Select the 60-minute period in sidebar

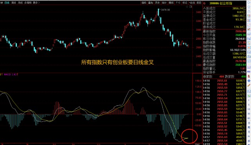pos(249,118)
